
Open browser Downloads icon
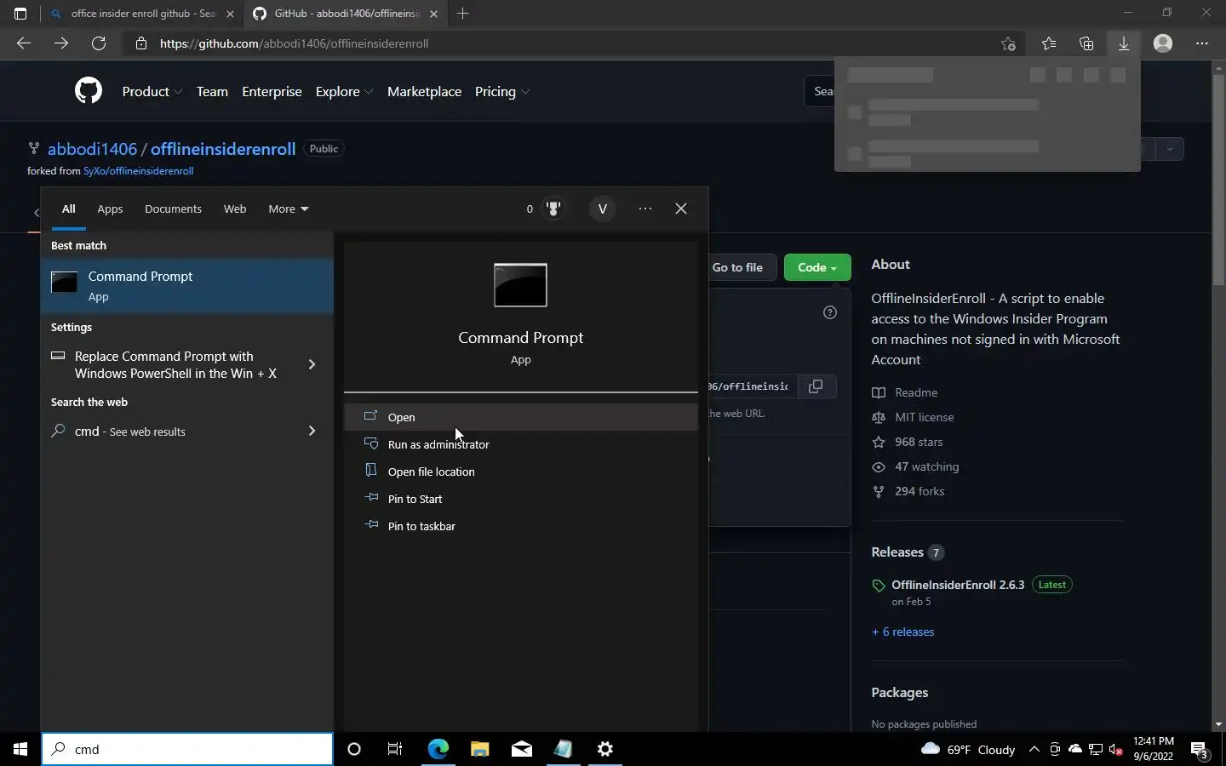[1124, 43]
